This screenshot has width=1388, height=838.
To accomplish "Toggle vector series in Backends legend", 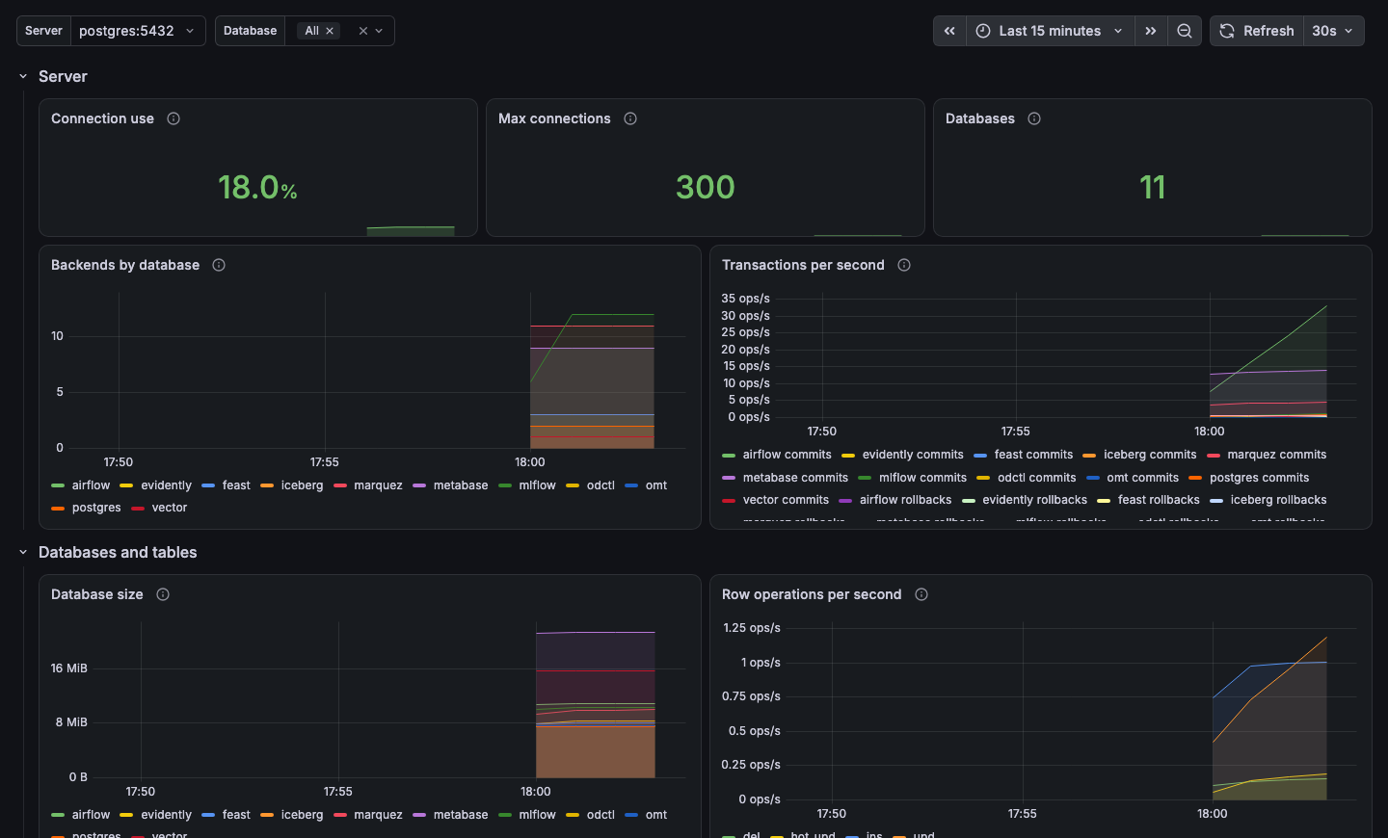I will coord(170,508).
